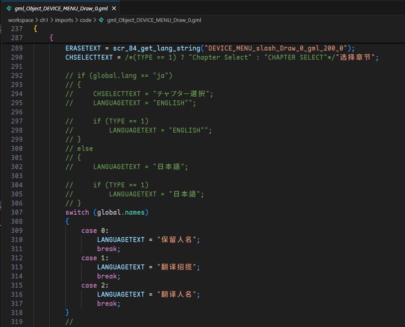The width and height of the screenshot is (405, 327).
Task: Click the "日本語" string on line 302
Action: pos(169,167)
